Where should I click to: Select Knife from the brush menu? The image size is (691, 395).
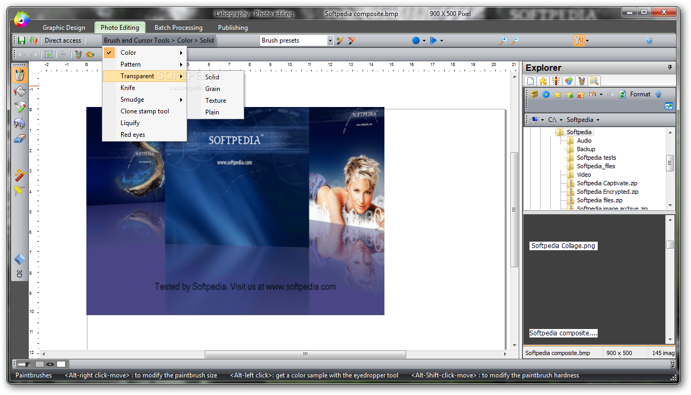145,88
